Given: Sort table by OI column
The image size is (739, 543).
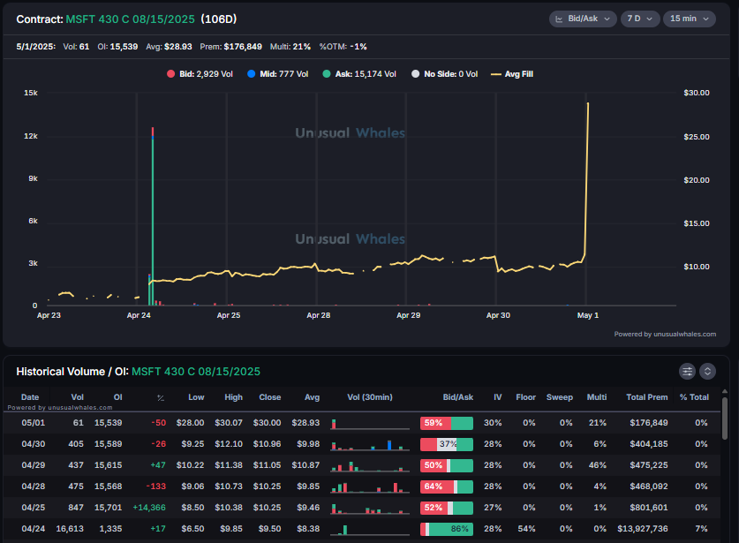Looking at the screenshot, I should (x=117, y=397).
